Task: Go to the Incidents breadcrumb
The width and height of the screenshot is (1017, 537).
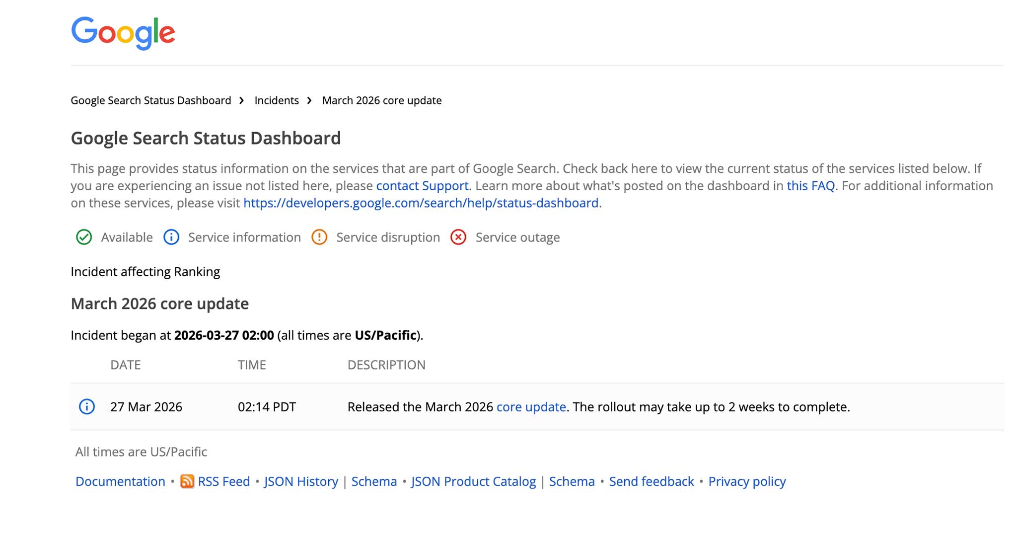Action: tap(277, 100)
